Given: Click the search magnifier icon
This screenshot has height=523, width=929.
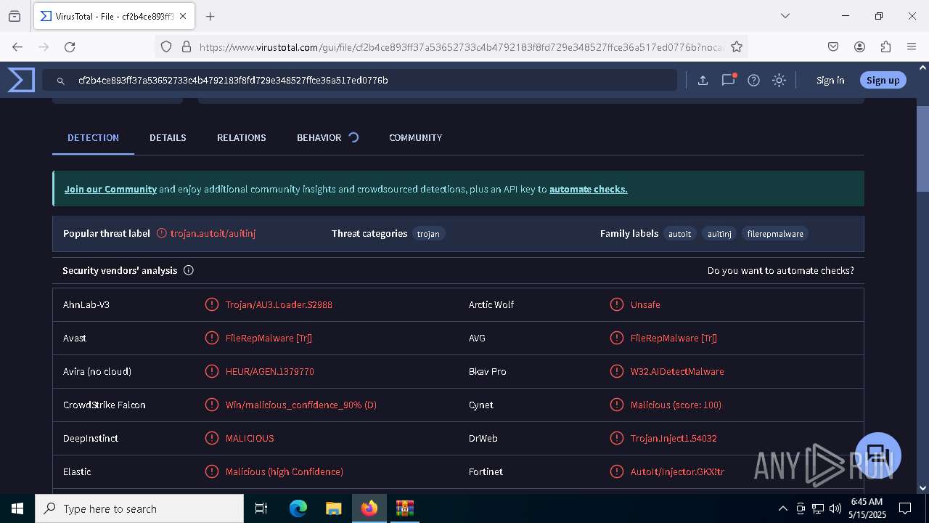Looking at the screenshot, I should (61, 81).
